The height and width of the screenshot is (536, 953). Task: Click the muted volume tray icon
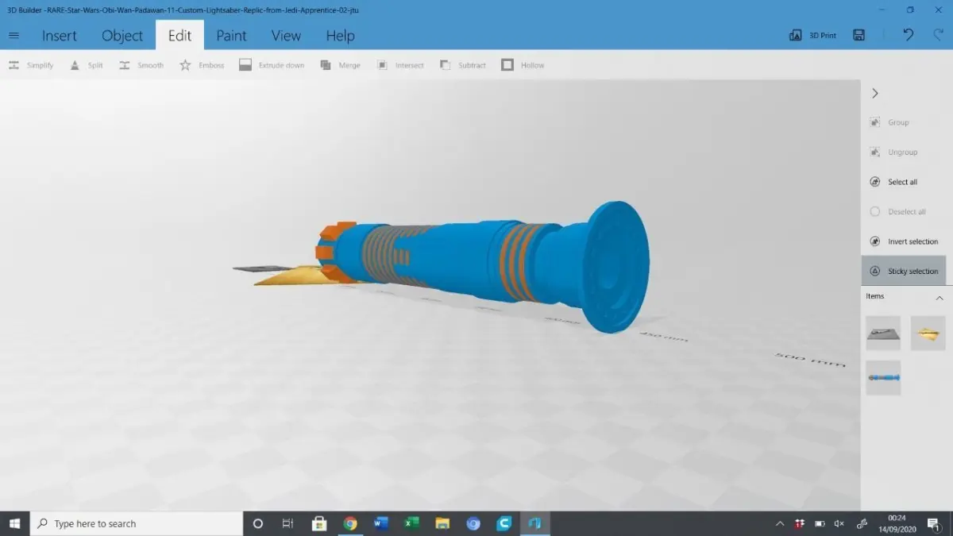coord(839,523)
